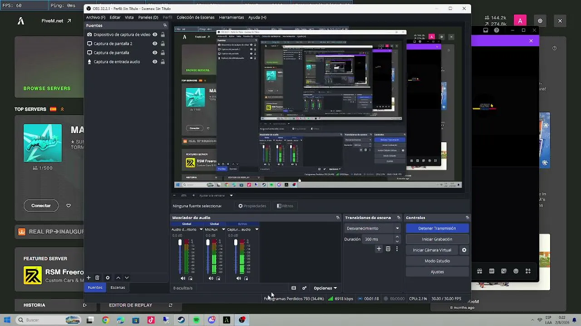
Task: Lock the Dispositivo de captura de video source
Action: (x=162, y=34)
